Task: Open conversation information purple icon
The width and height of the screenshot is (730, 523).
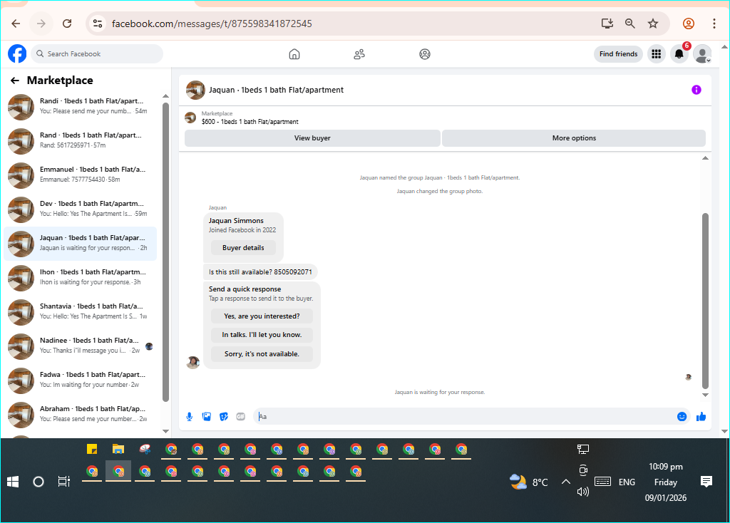Action: 696,90
